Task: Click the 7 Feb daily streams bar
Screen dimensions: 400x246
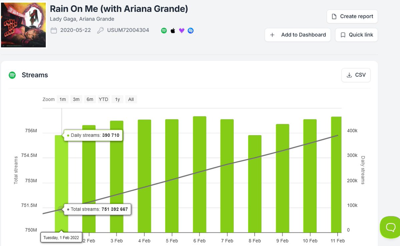Action: point(227,176)
